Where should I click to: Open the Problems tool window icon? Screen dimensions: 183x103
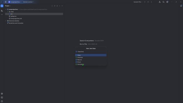[x=2, y=101]
